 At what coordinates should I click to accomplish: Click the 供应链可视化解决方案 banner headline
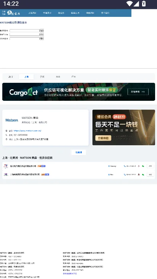coord(64,90)
